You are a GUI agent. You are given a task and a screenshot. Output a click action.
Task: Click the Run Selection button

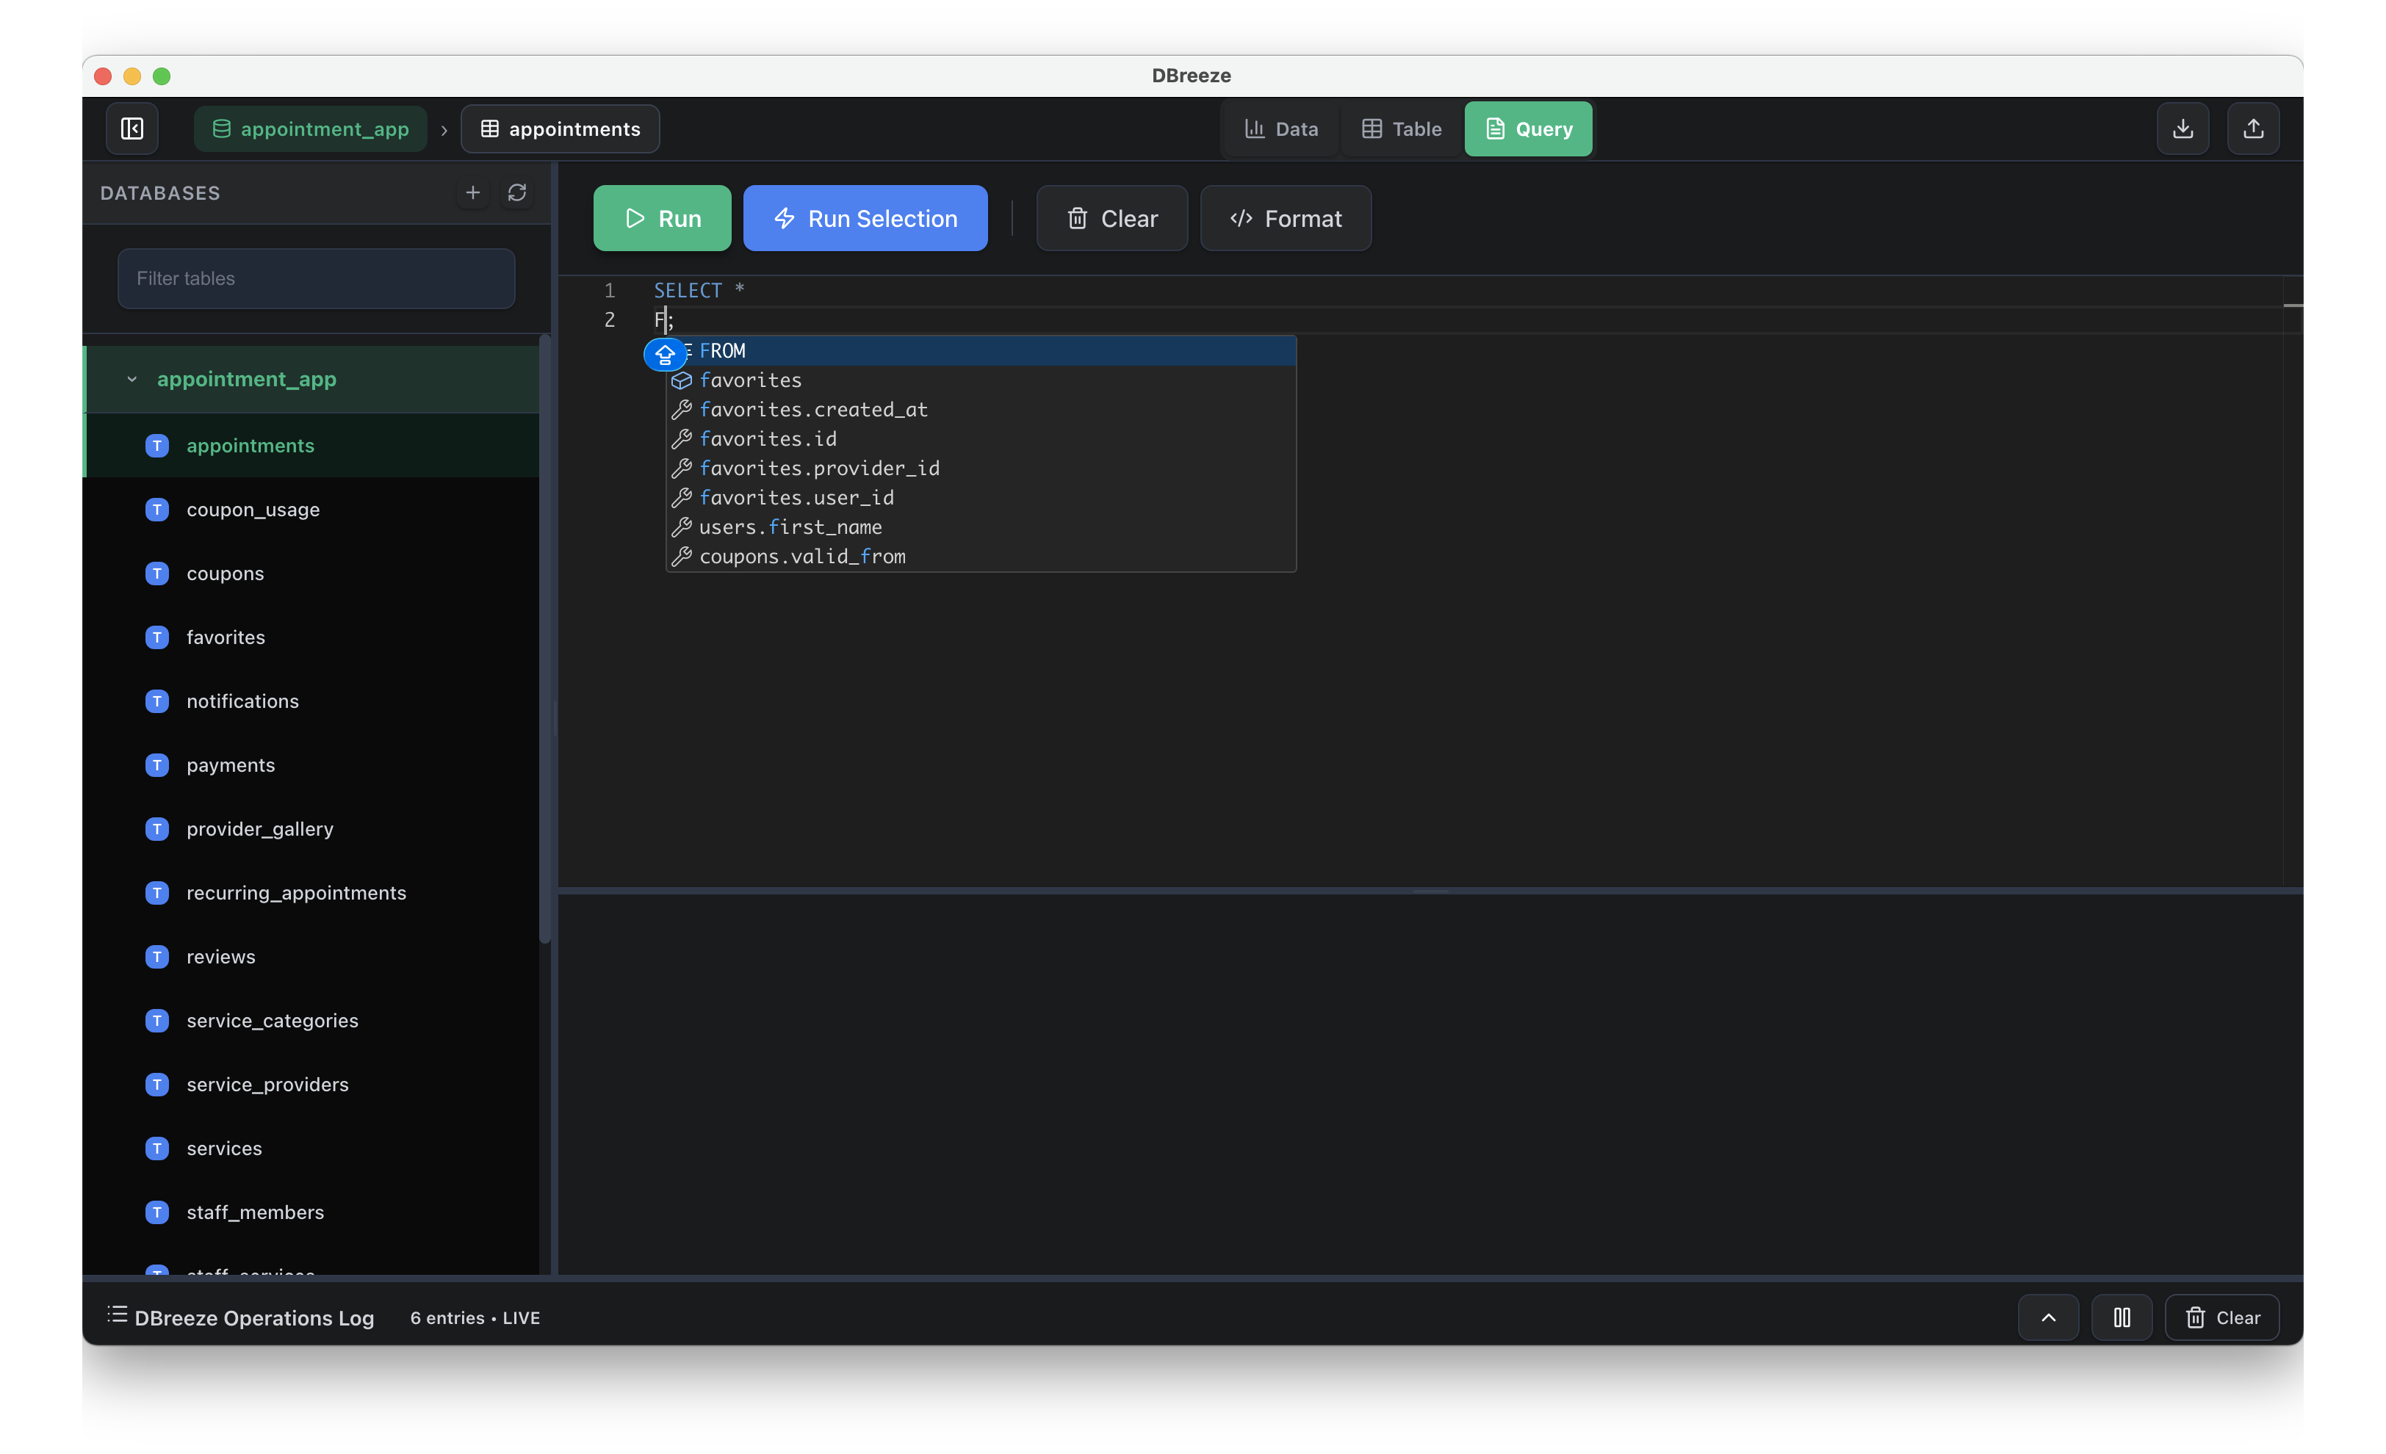pyautogui.click(x=865, y=219)
